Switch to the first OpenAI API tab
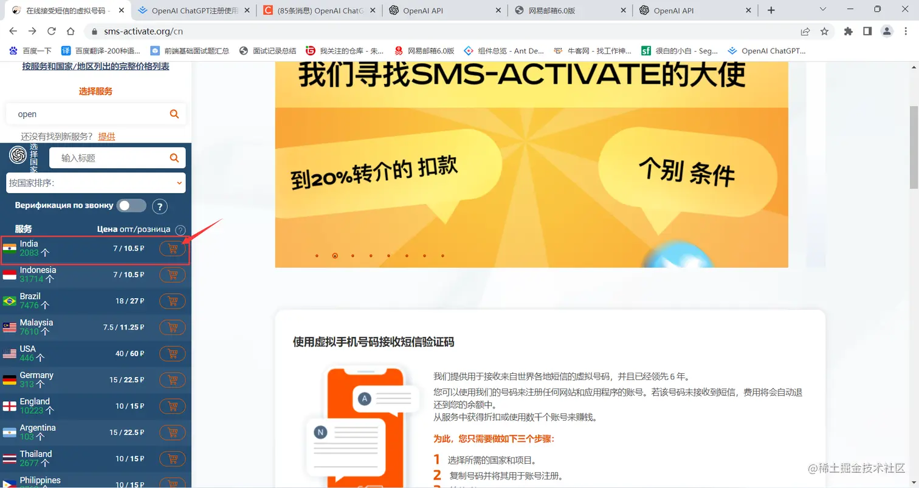Screen dimensions: 919x488 [x=444, y=10]
